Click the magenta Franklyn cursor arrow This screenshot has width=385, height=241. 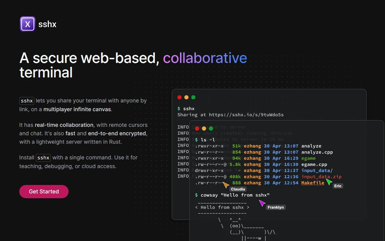click(x=262, y=203)
